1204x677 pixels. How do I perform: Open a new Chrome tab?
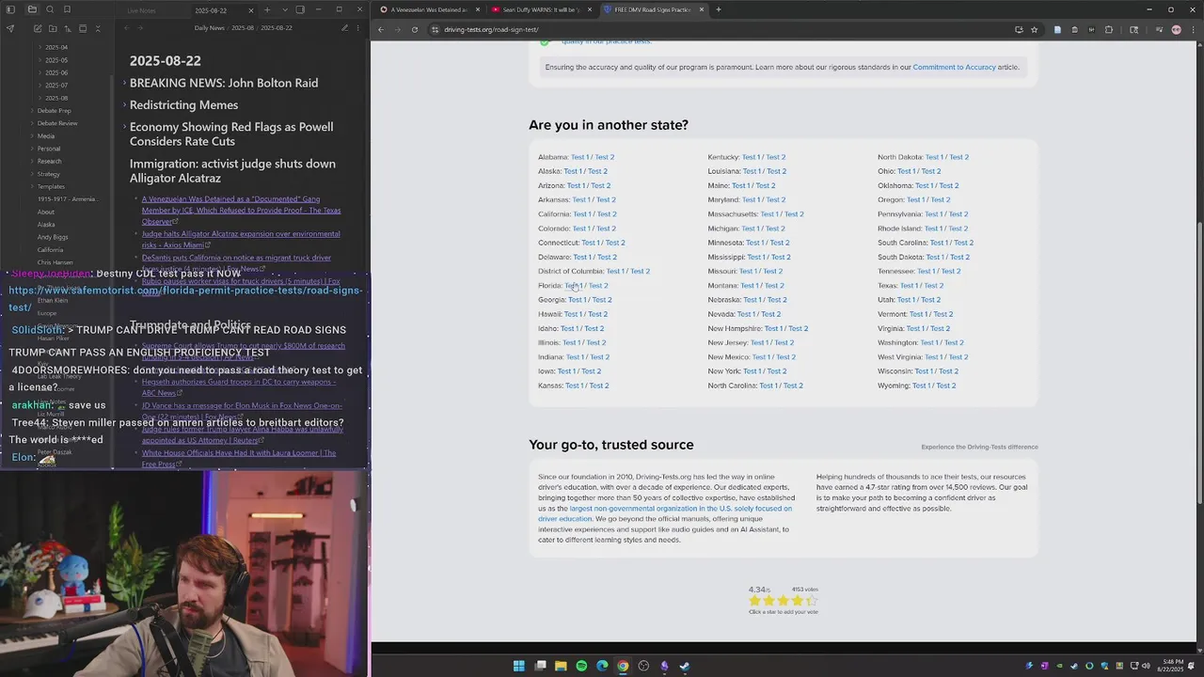click(718, 9)
